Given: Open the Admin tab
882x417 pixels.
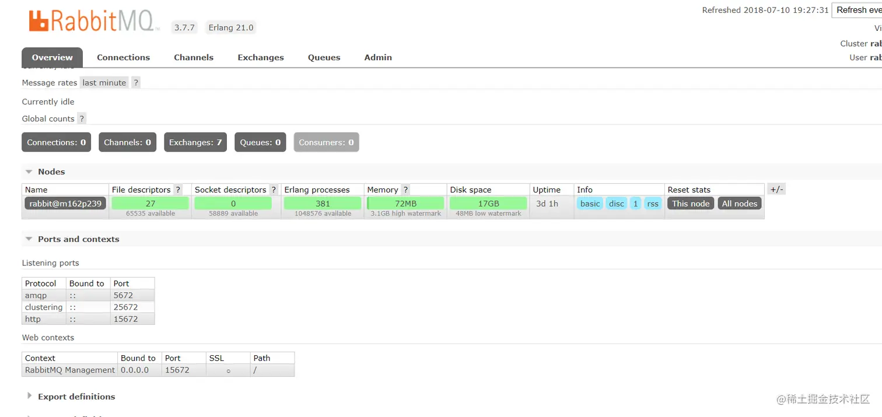Looking at the screenshot, I should (x=378, y=57).
